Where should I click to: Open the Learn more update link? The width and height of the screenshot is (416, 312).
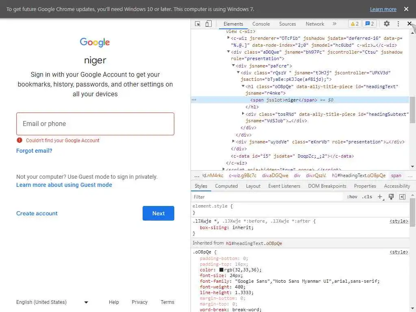click(383, 9)
